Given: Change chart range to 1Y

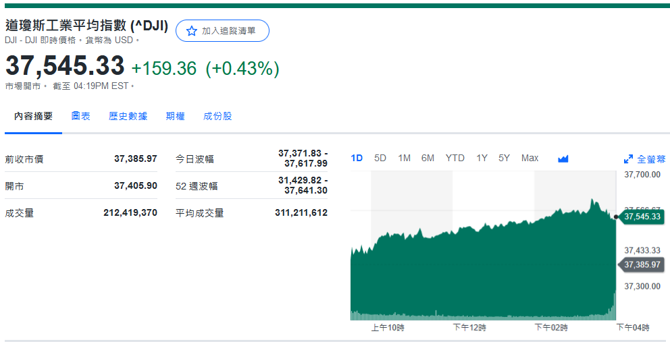Looking at the screenshot, I should (482, 158).
